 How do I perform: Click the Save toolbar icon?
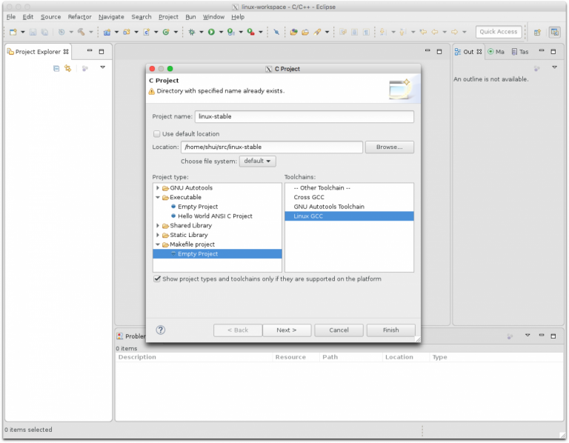(x=33, y=32)
